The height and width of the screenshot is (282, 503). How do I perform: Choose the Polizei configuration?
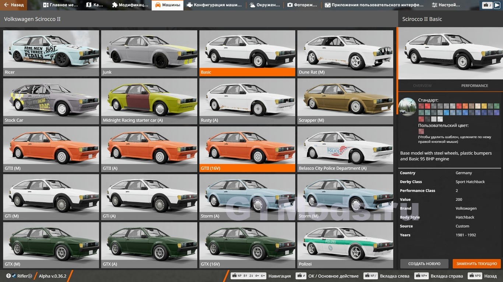click(x=345, y=245)
